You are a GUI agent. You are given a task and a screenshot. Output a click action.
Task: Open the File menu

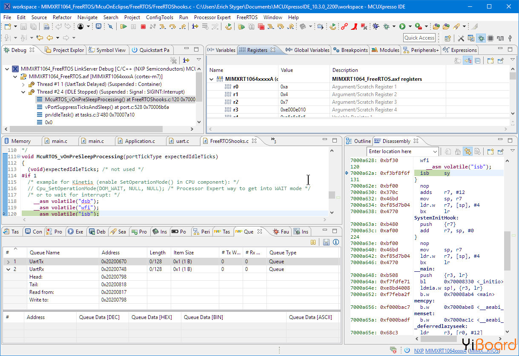pos(7,17)
